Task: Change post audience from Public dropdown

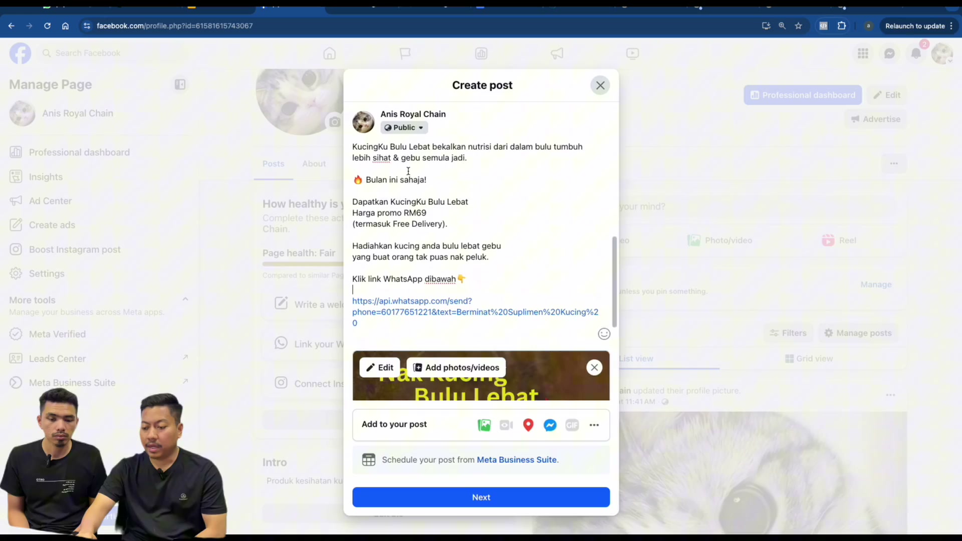Action: [404, 128]
